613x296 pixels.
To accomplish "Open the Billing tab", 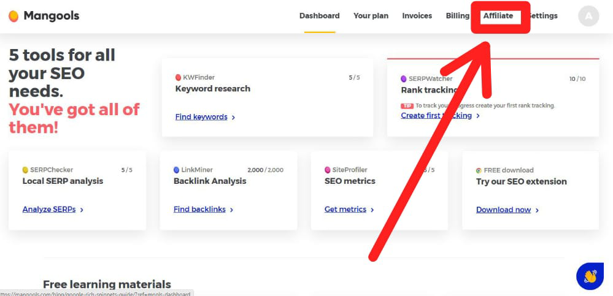I will 457,16.
